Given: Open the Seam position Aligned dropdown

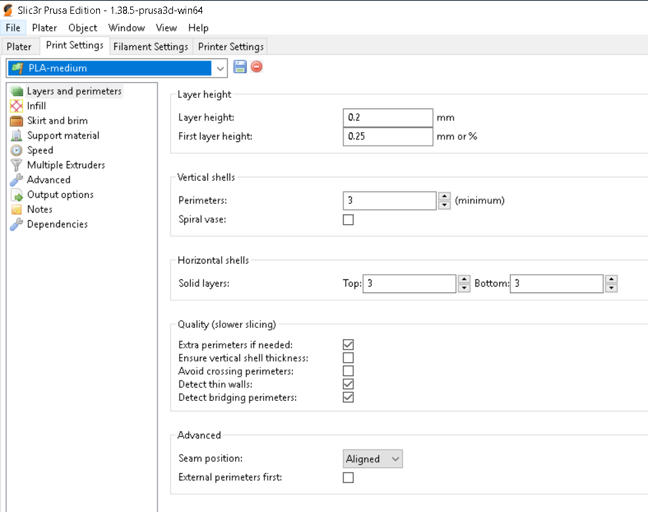Looking at the screenshot, I should coord(372,459).
